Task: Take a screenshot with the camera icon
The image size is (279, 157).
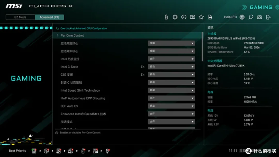Action: pos(259,17)
